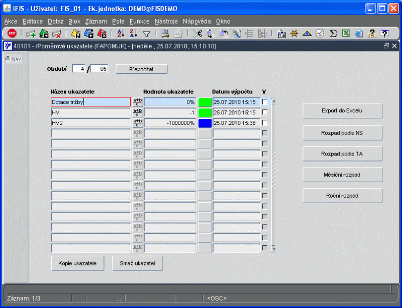Sort descending with Z-A icon
The height and width of the screenshot is (308, 402).
[x=133, y=33]
